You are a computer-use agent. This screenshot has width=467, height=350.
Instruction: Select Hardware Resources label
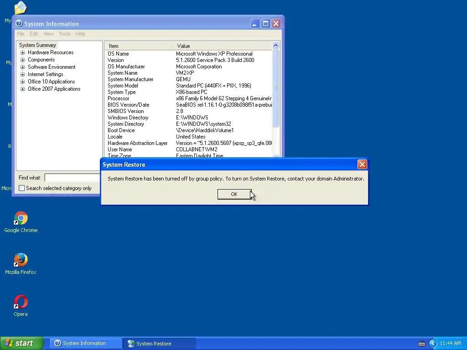click(x=51, y=52)
